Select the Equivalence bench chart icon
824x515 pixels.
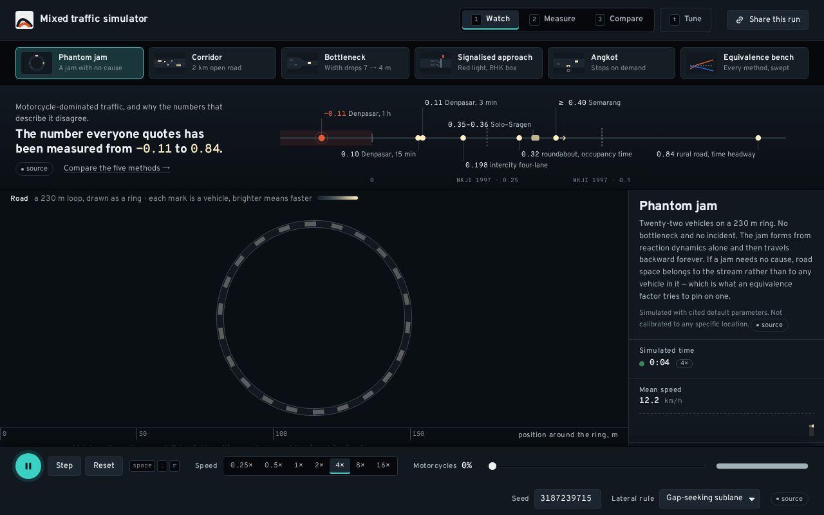pos(702,63)
